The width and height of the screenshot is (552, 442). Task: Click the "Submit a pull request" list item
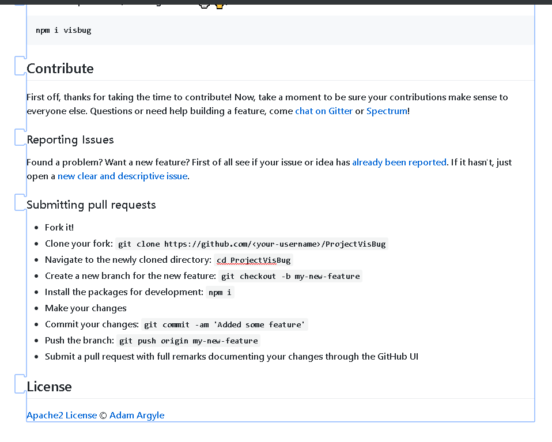coord(231,357)
